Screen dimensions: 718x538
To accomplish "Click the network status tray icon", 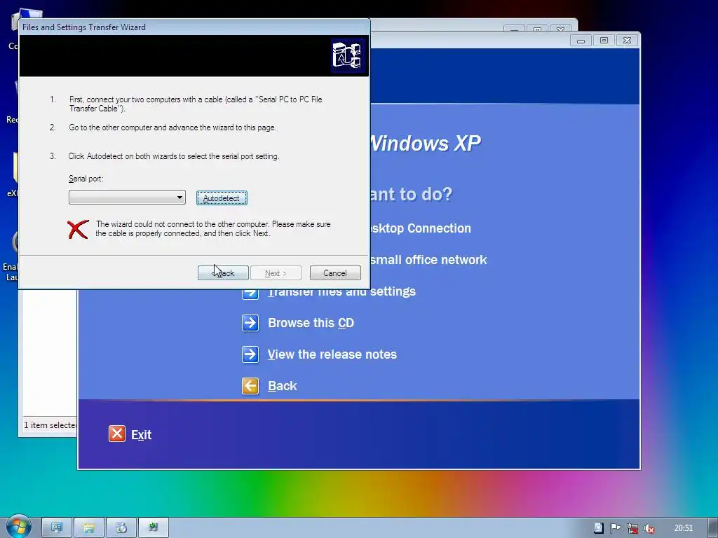I will pos(632,528).
